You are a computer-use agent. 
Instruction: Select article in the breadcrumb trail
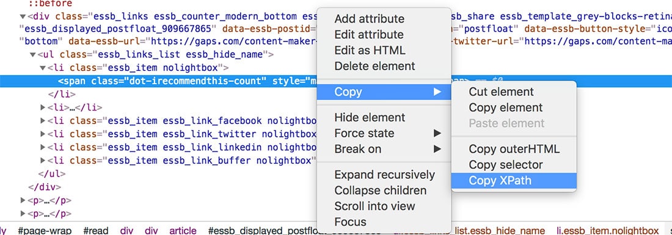(183, 230)
